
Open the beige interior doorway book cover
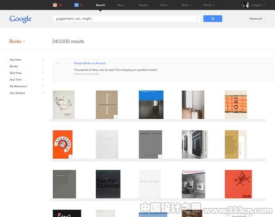[193, 105]
